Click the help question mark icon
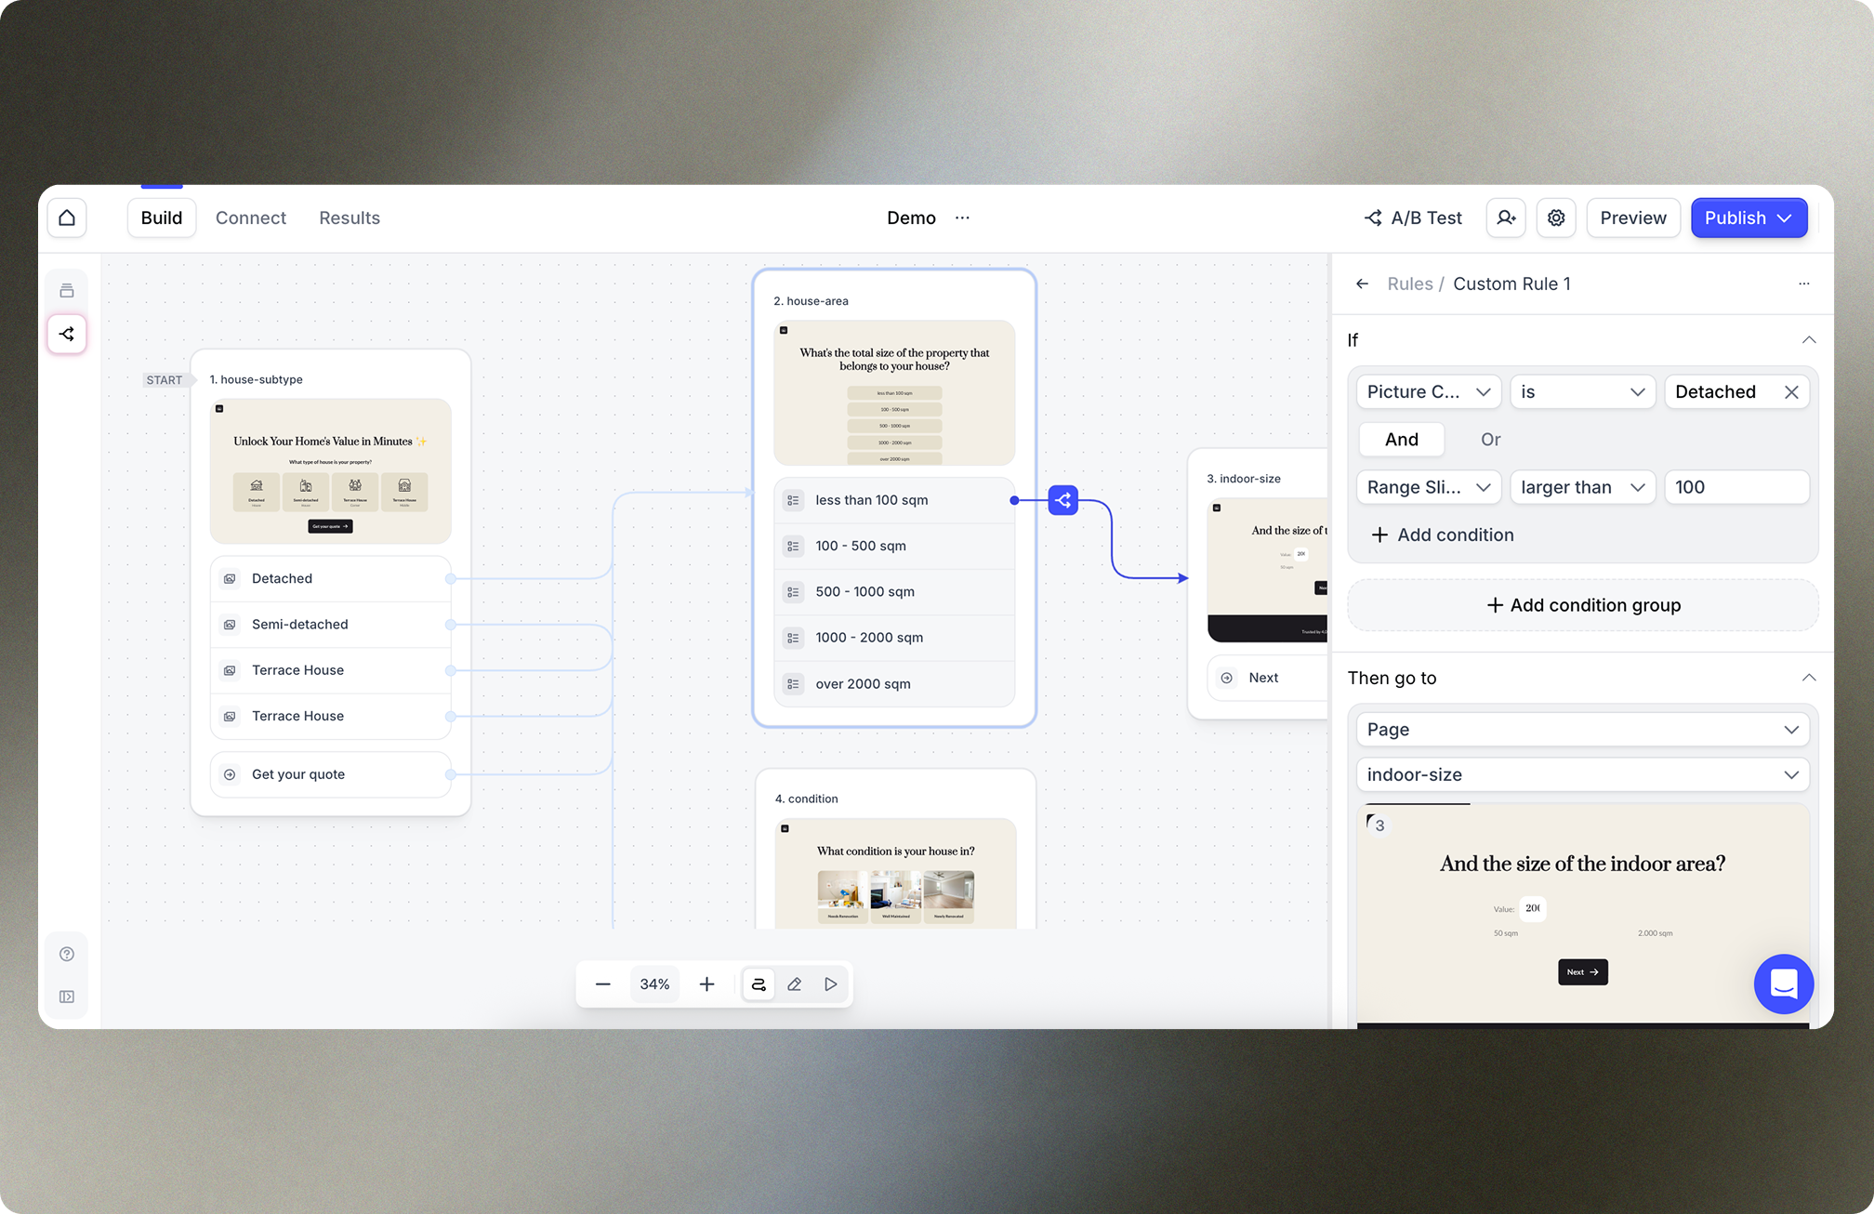Viewport: 1874px width, 1214px height. 67,954
